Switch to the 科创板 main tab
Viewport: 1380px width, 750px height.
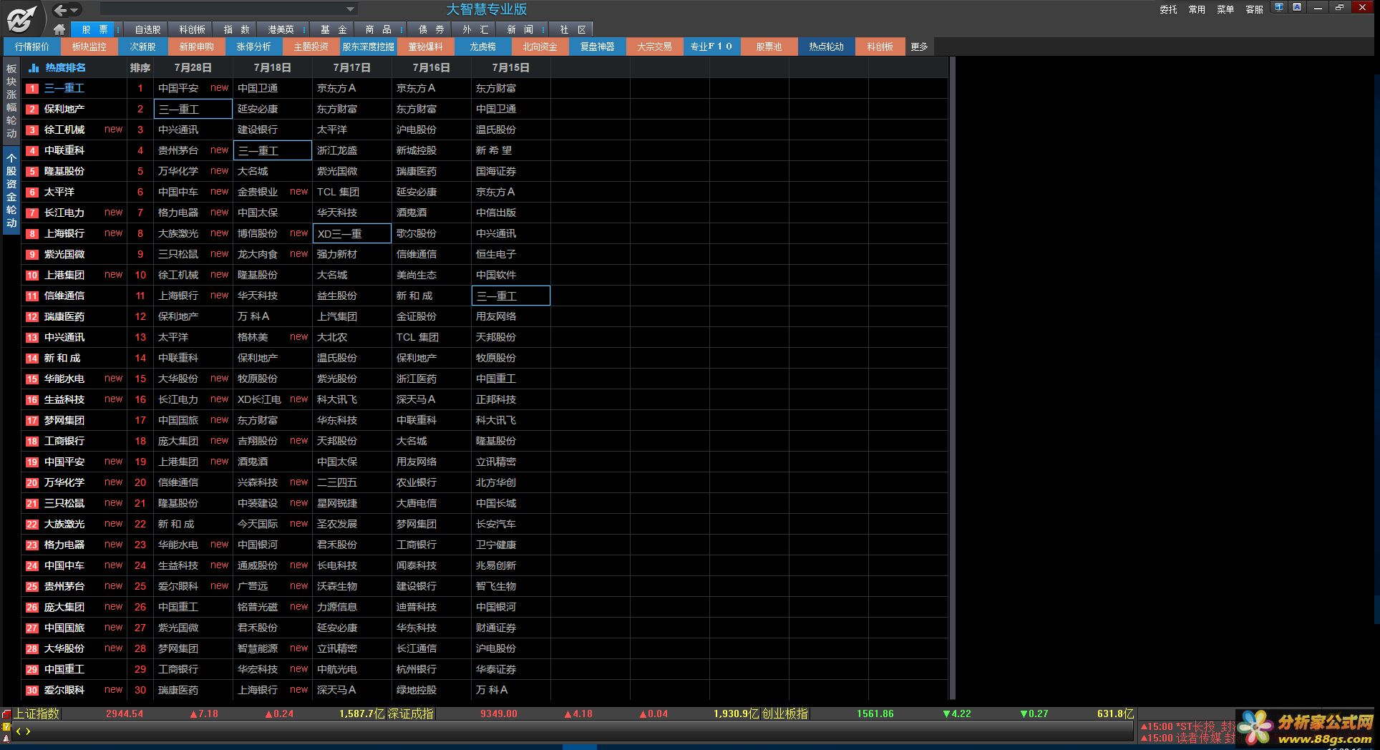click(192, 29)
